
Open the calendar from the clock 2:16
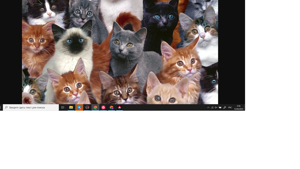point(238,107)
